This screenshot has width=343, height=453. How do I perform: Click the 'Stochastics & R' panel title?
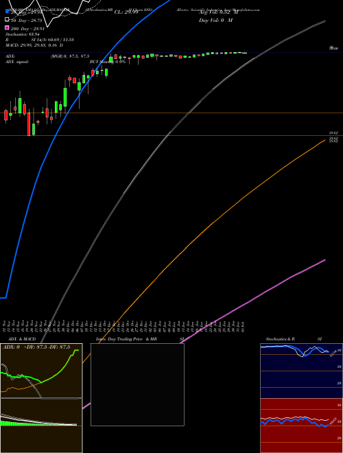point(280,339)
